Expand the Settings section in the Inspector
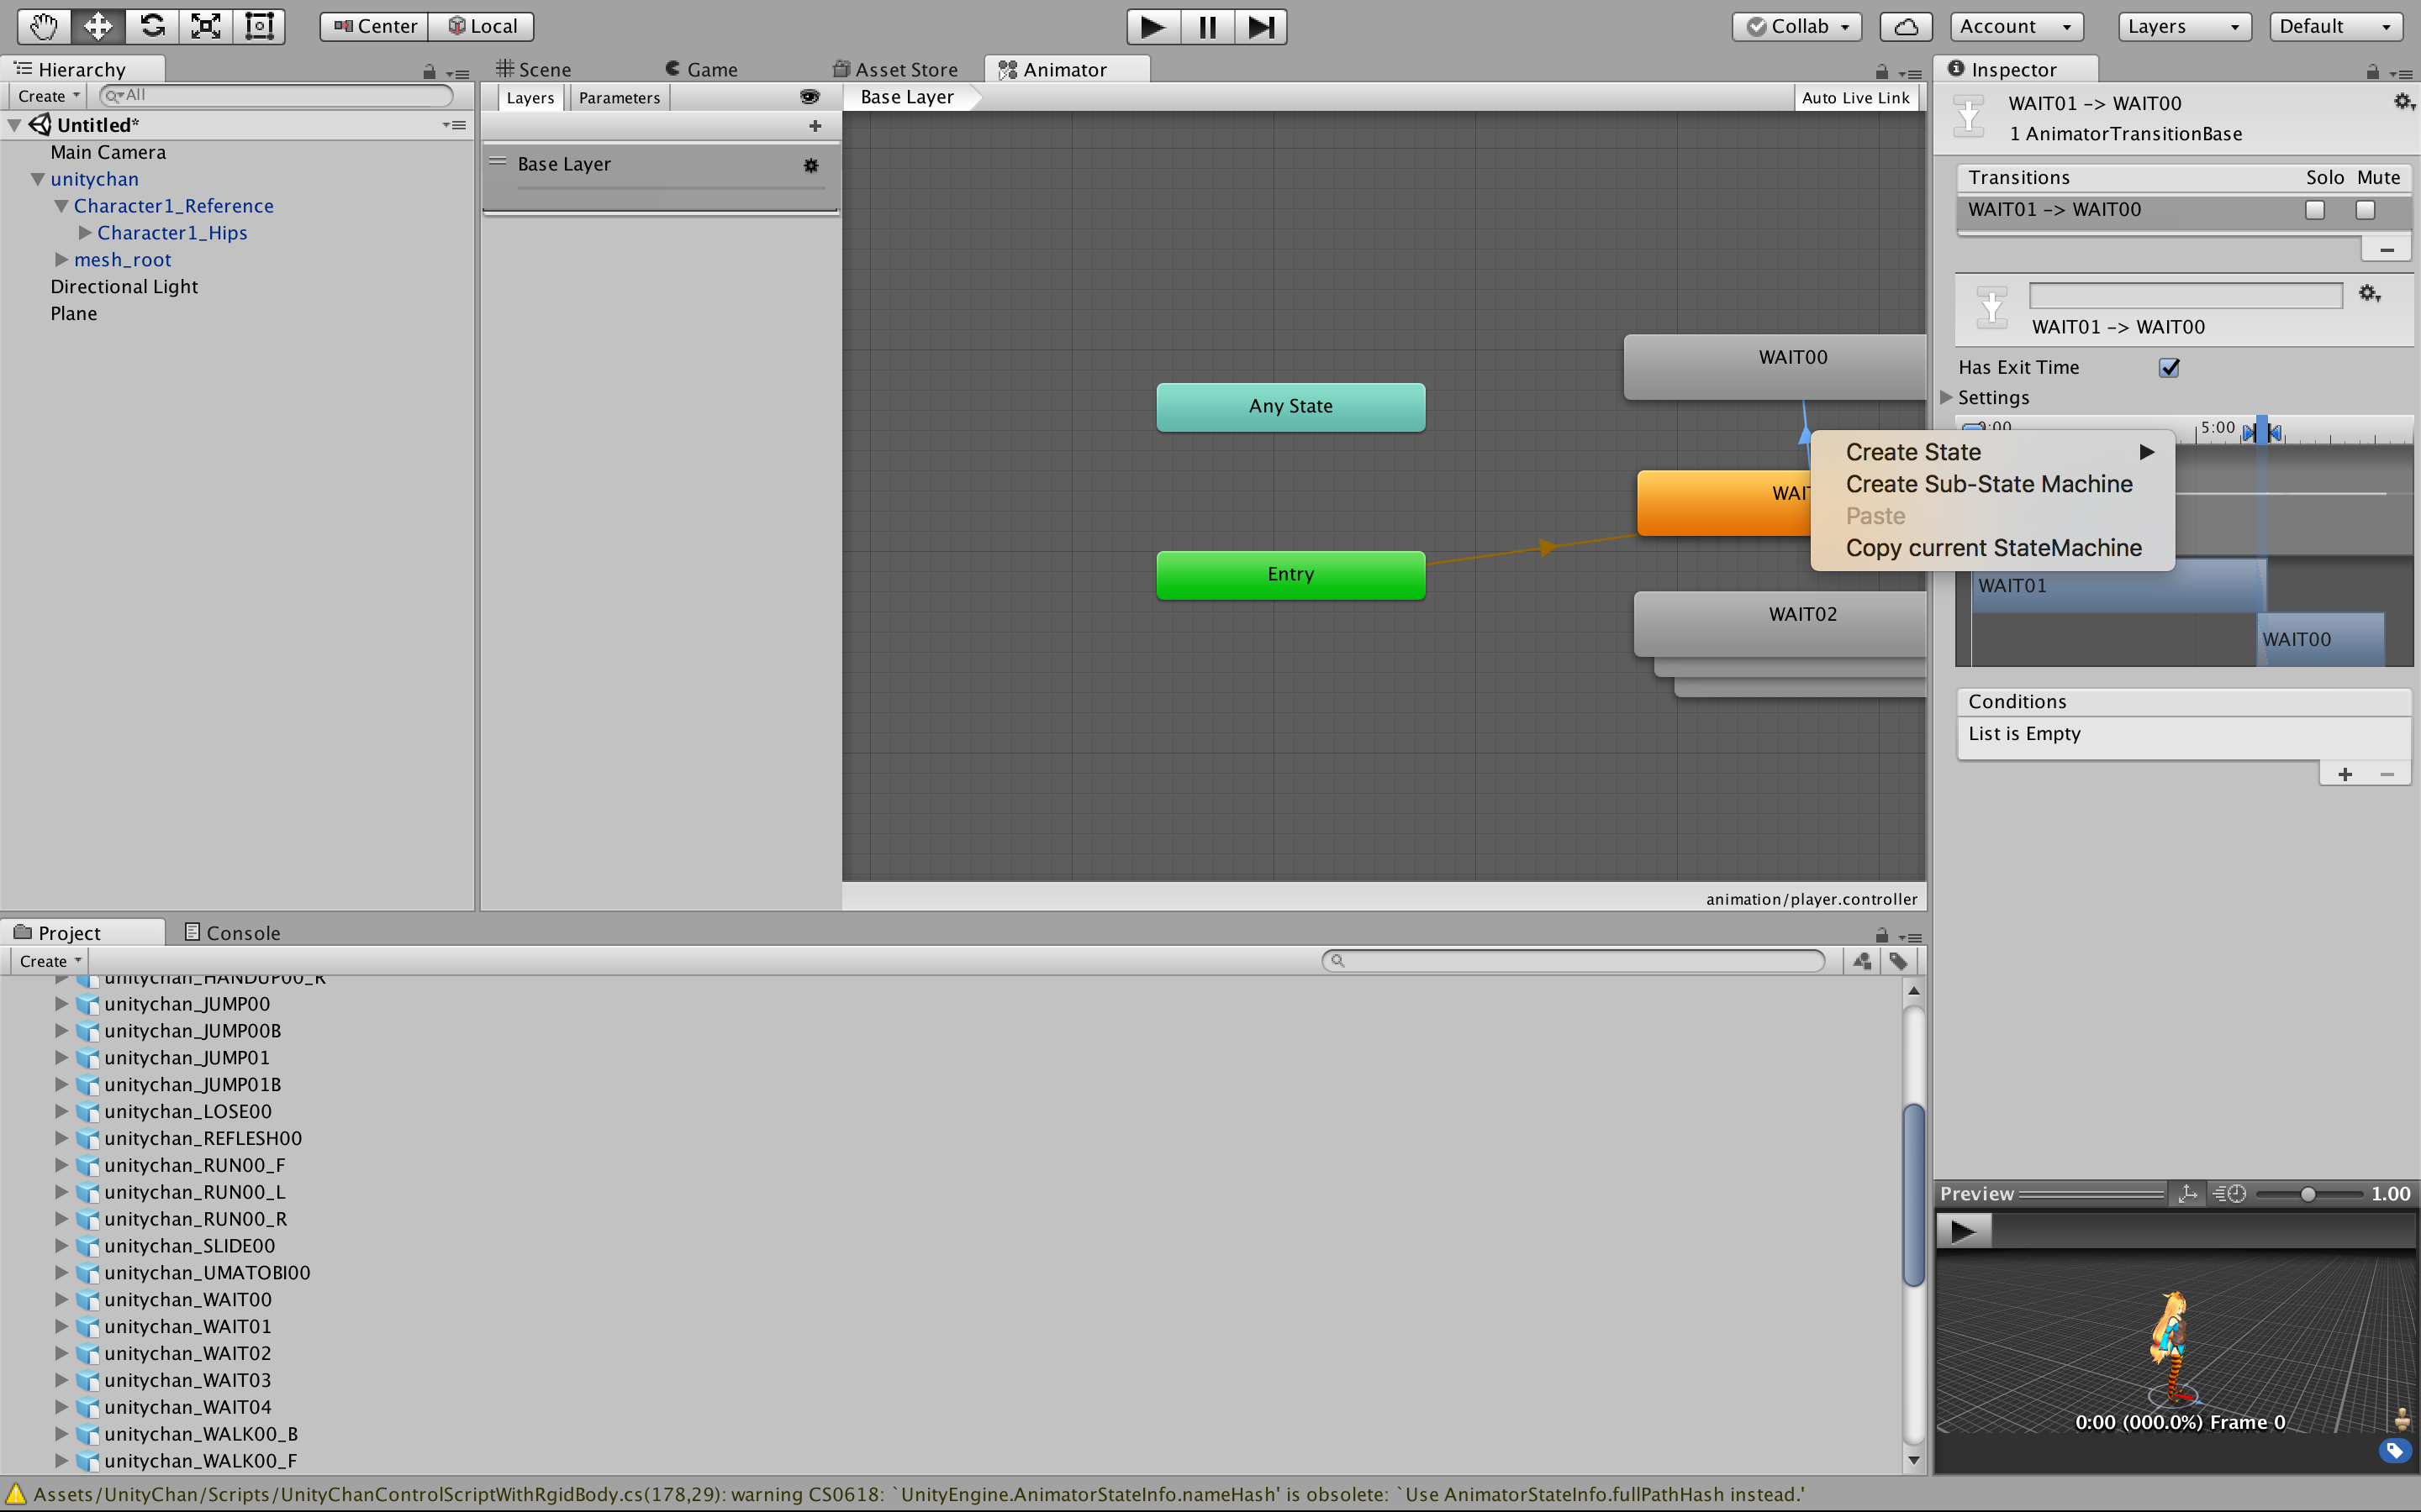The image size is (2421, 1512). point(1946,397)
